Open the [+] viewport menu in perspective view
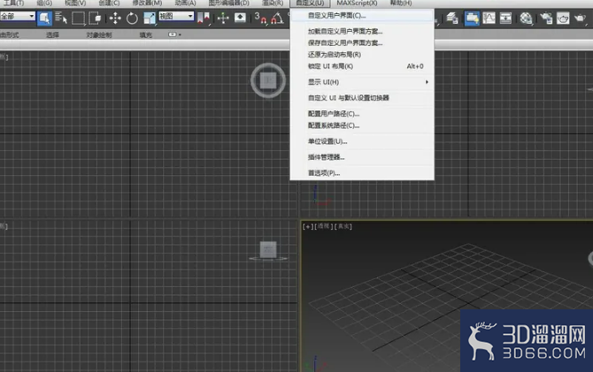The height and width of the screenshot is (372, 593). [x=308, y=226]
